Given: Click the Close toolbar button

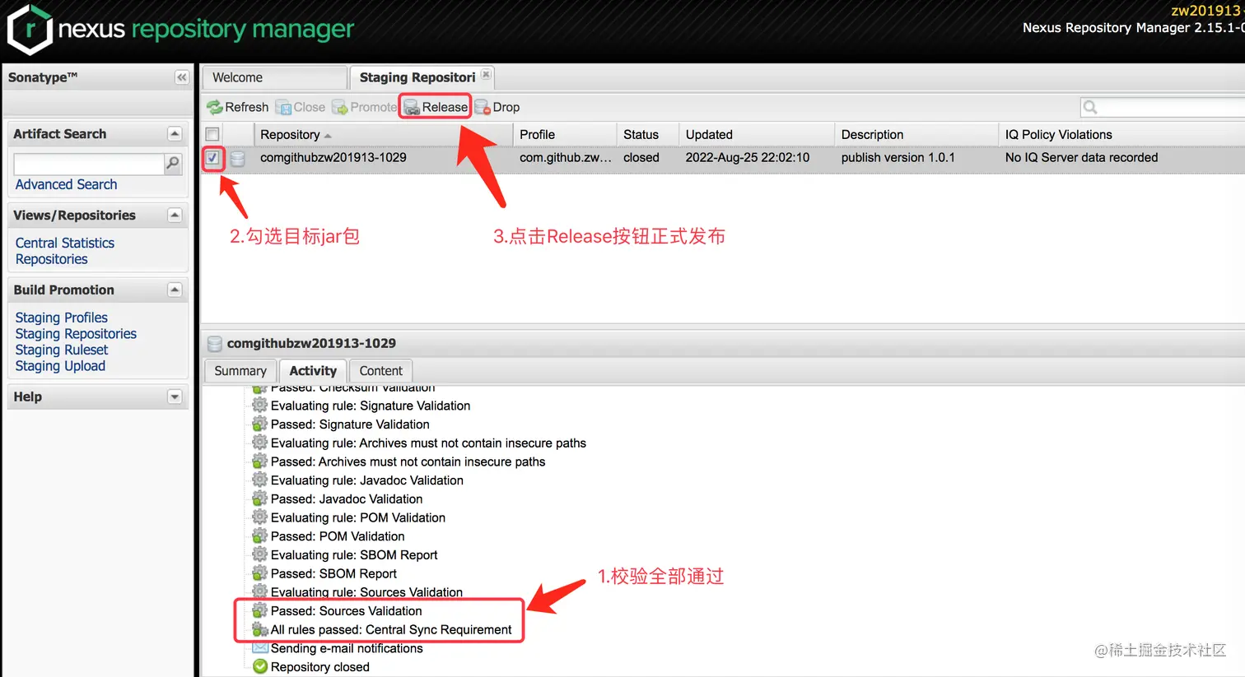Looking at the screenshot, I should 301,107.
